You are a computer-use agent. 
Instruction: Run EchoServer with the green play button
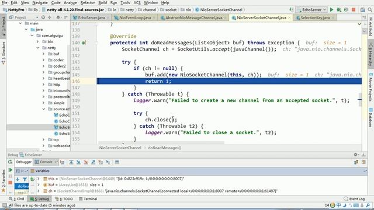point(331,10)
